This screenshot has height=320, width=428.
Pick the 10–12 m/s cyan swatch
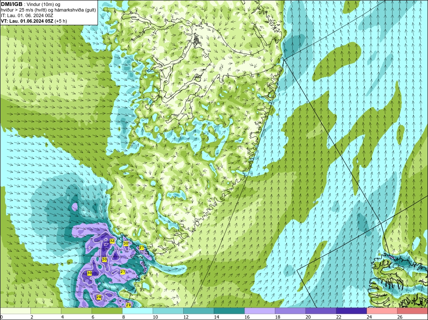pos(168,311)
